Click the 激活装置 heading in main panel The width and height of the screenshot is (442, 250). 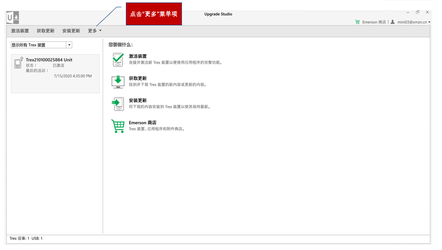138,57
